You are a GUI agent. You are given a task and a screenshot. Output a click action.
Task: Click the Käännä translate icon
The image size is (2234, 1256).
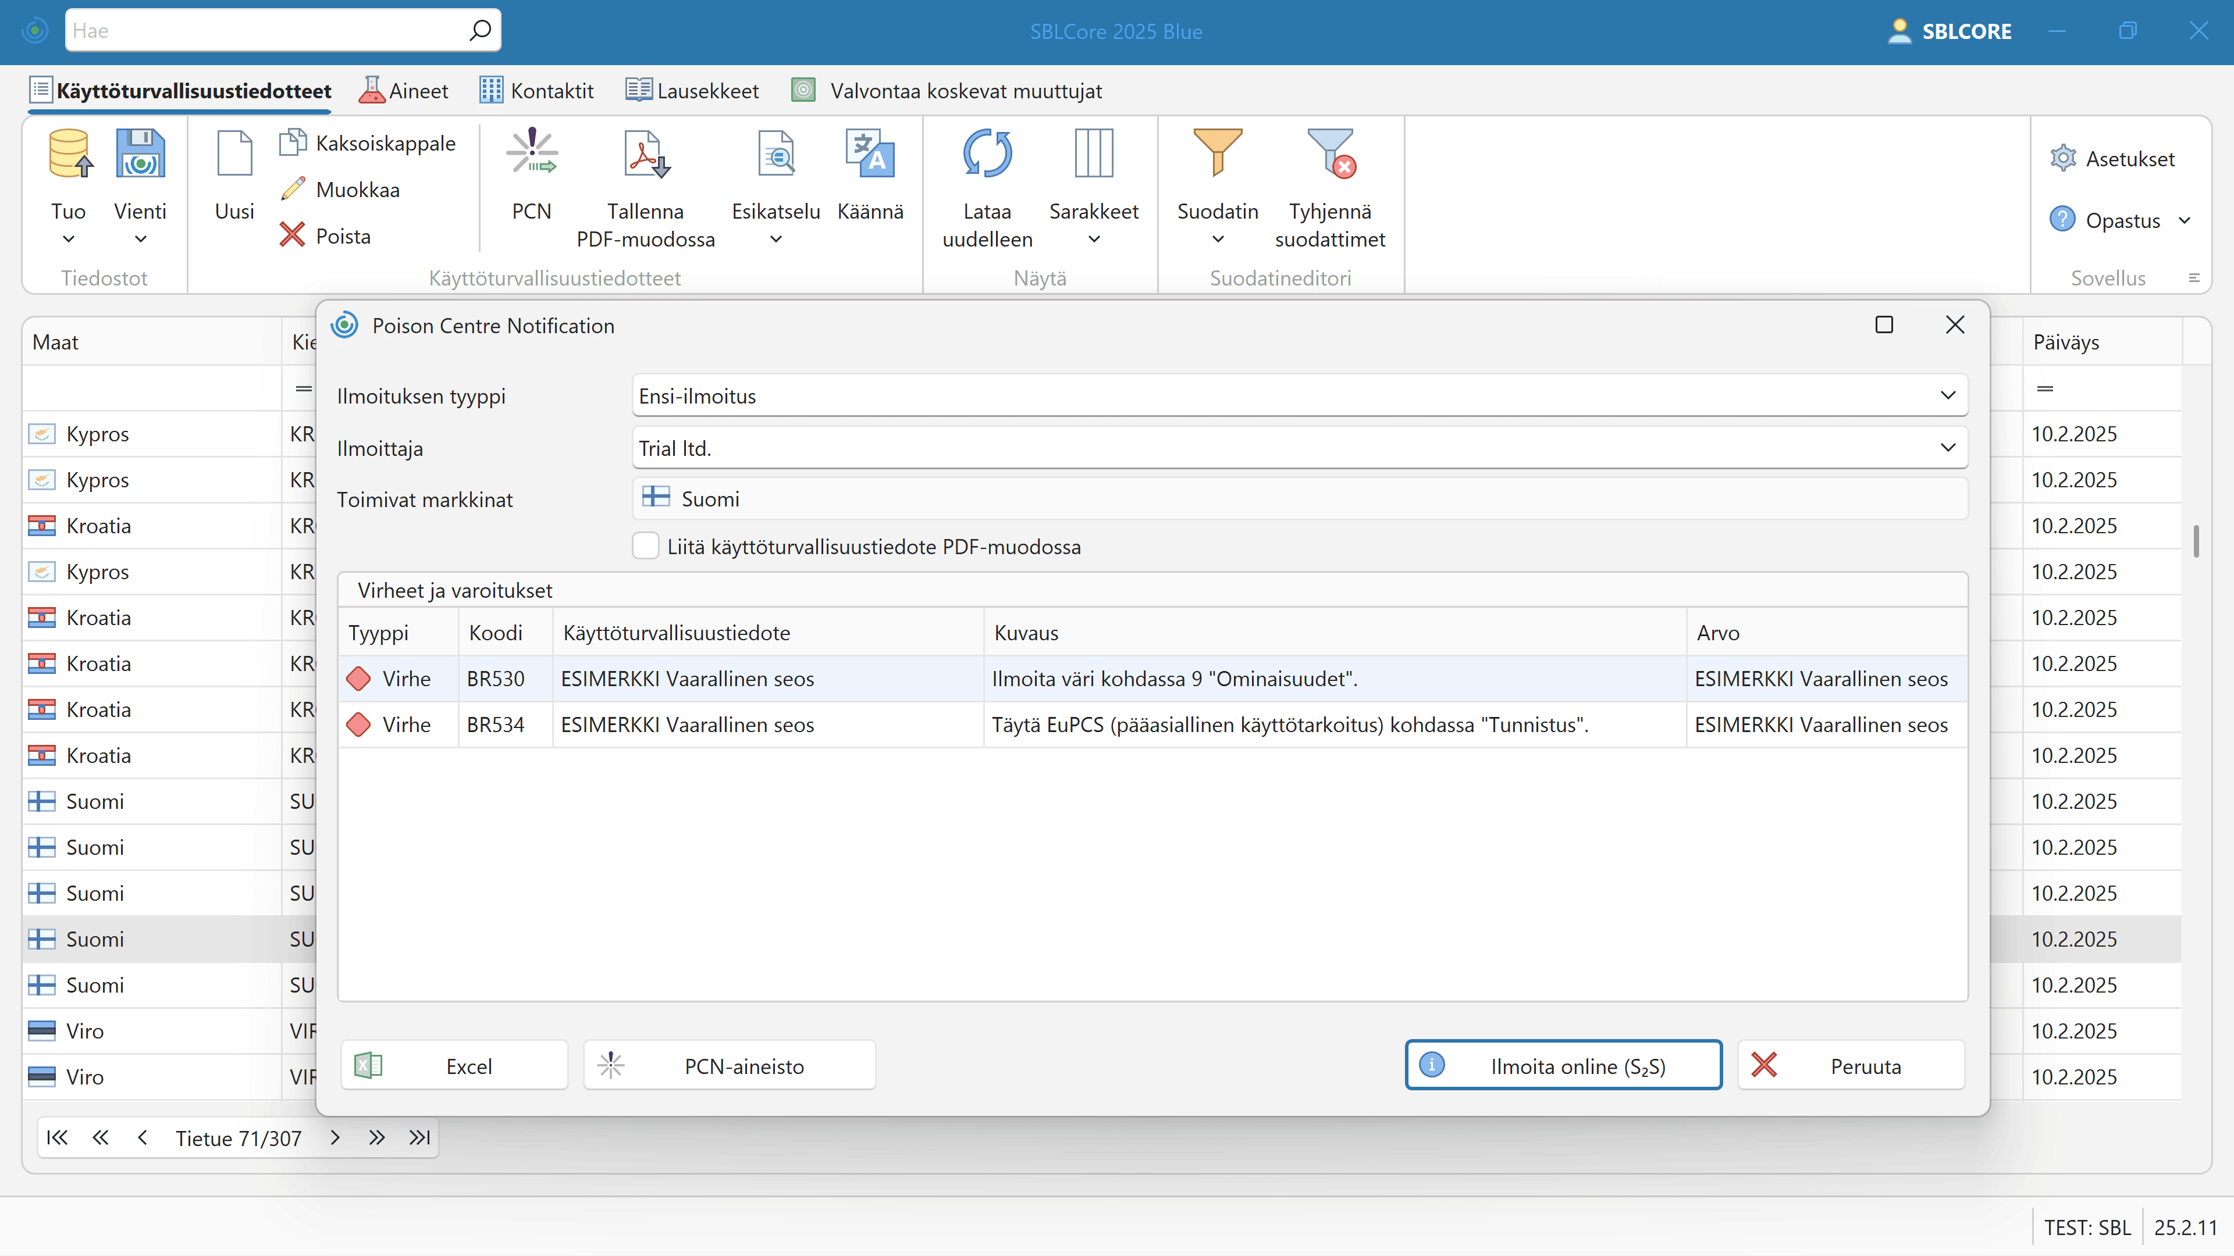869,154
